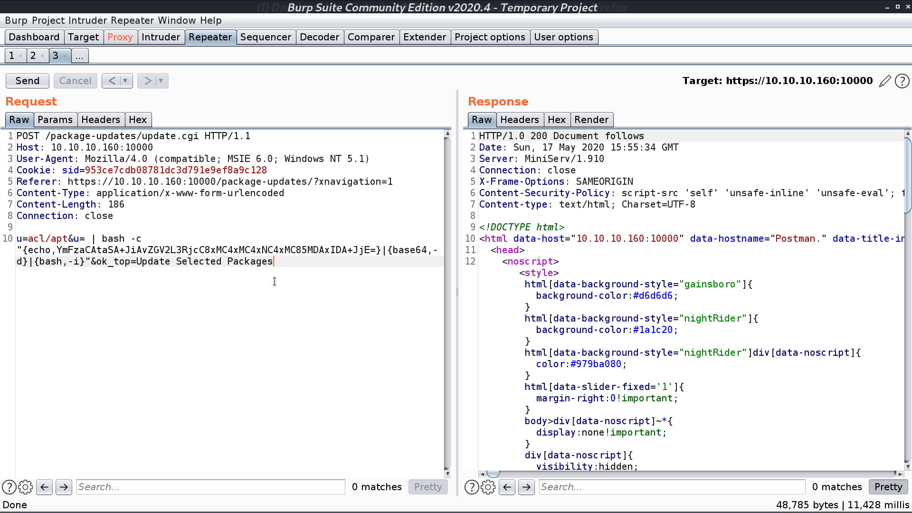The height and width of the screenshot is (513, 912).
Task: Click the POST /package-updates/update.cgi request line
Action: 133,136
